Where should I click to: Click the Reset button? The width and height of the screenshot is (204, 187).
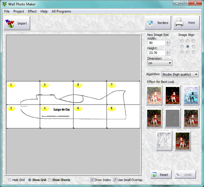pyautogui.click(x=161, y=175)
